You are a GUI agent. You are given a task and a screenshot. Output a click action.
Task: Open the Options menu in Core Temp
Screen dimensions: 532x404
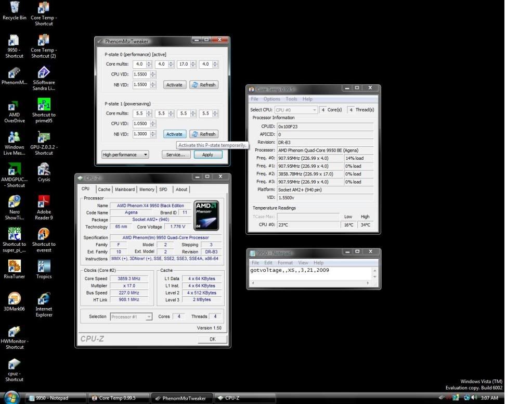[271, 99]
